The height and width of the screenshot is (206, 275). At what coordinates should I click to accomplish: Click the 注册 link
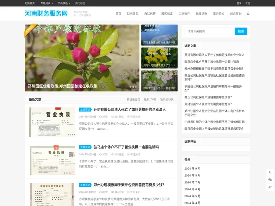[x=247, y=3]
